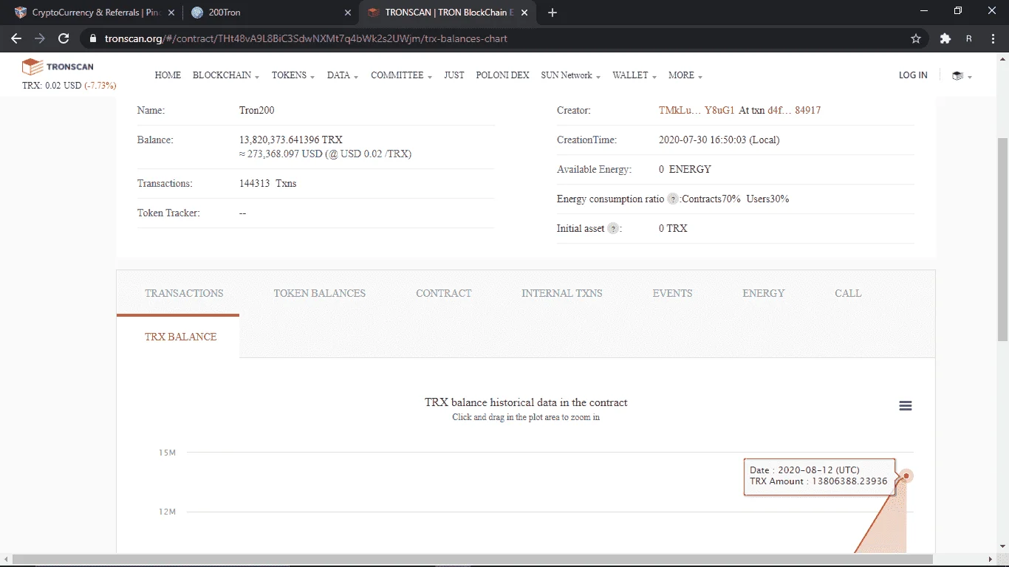Open creation transaction d4f… 84917
Screen dimensions: 1009x567
pos(794,110)
